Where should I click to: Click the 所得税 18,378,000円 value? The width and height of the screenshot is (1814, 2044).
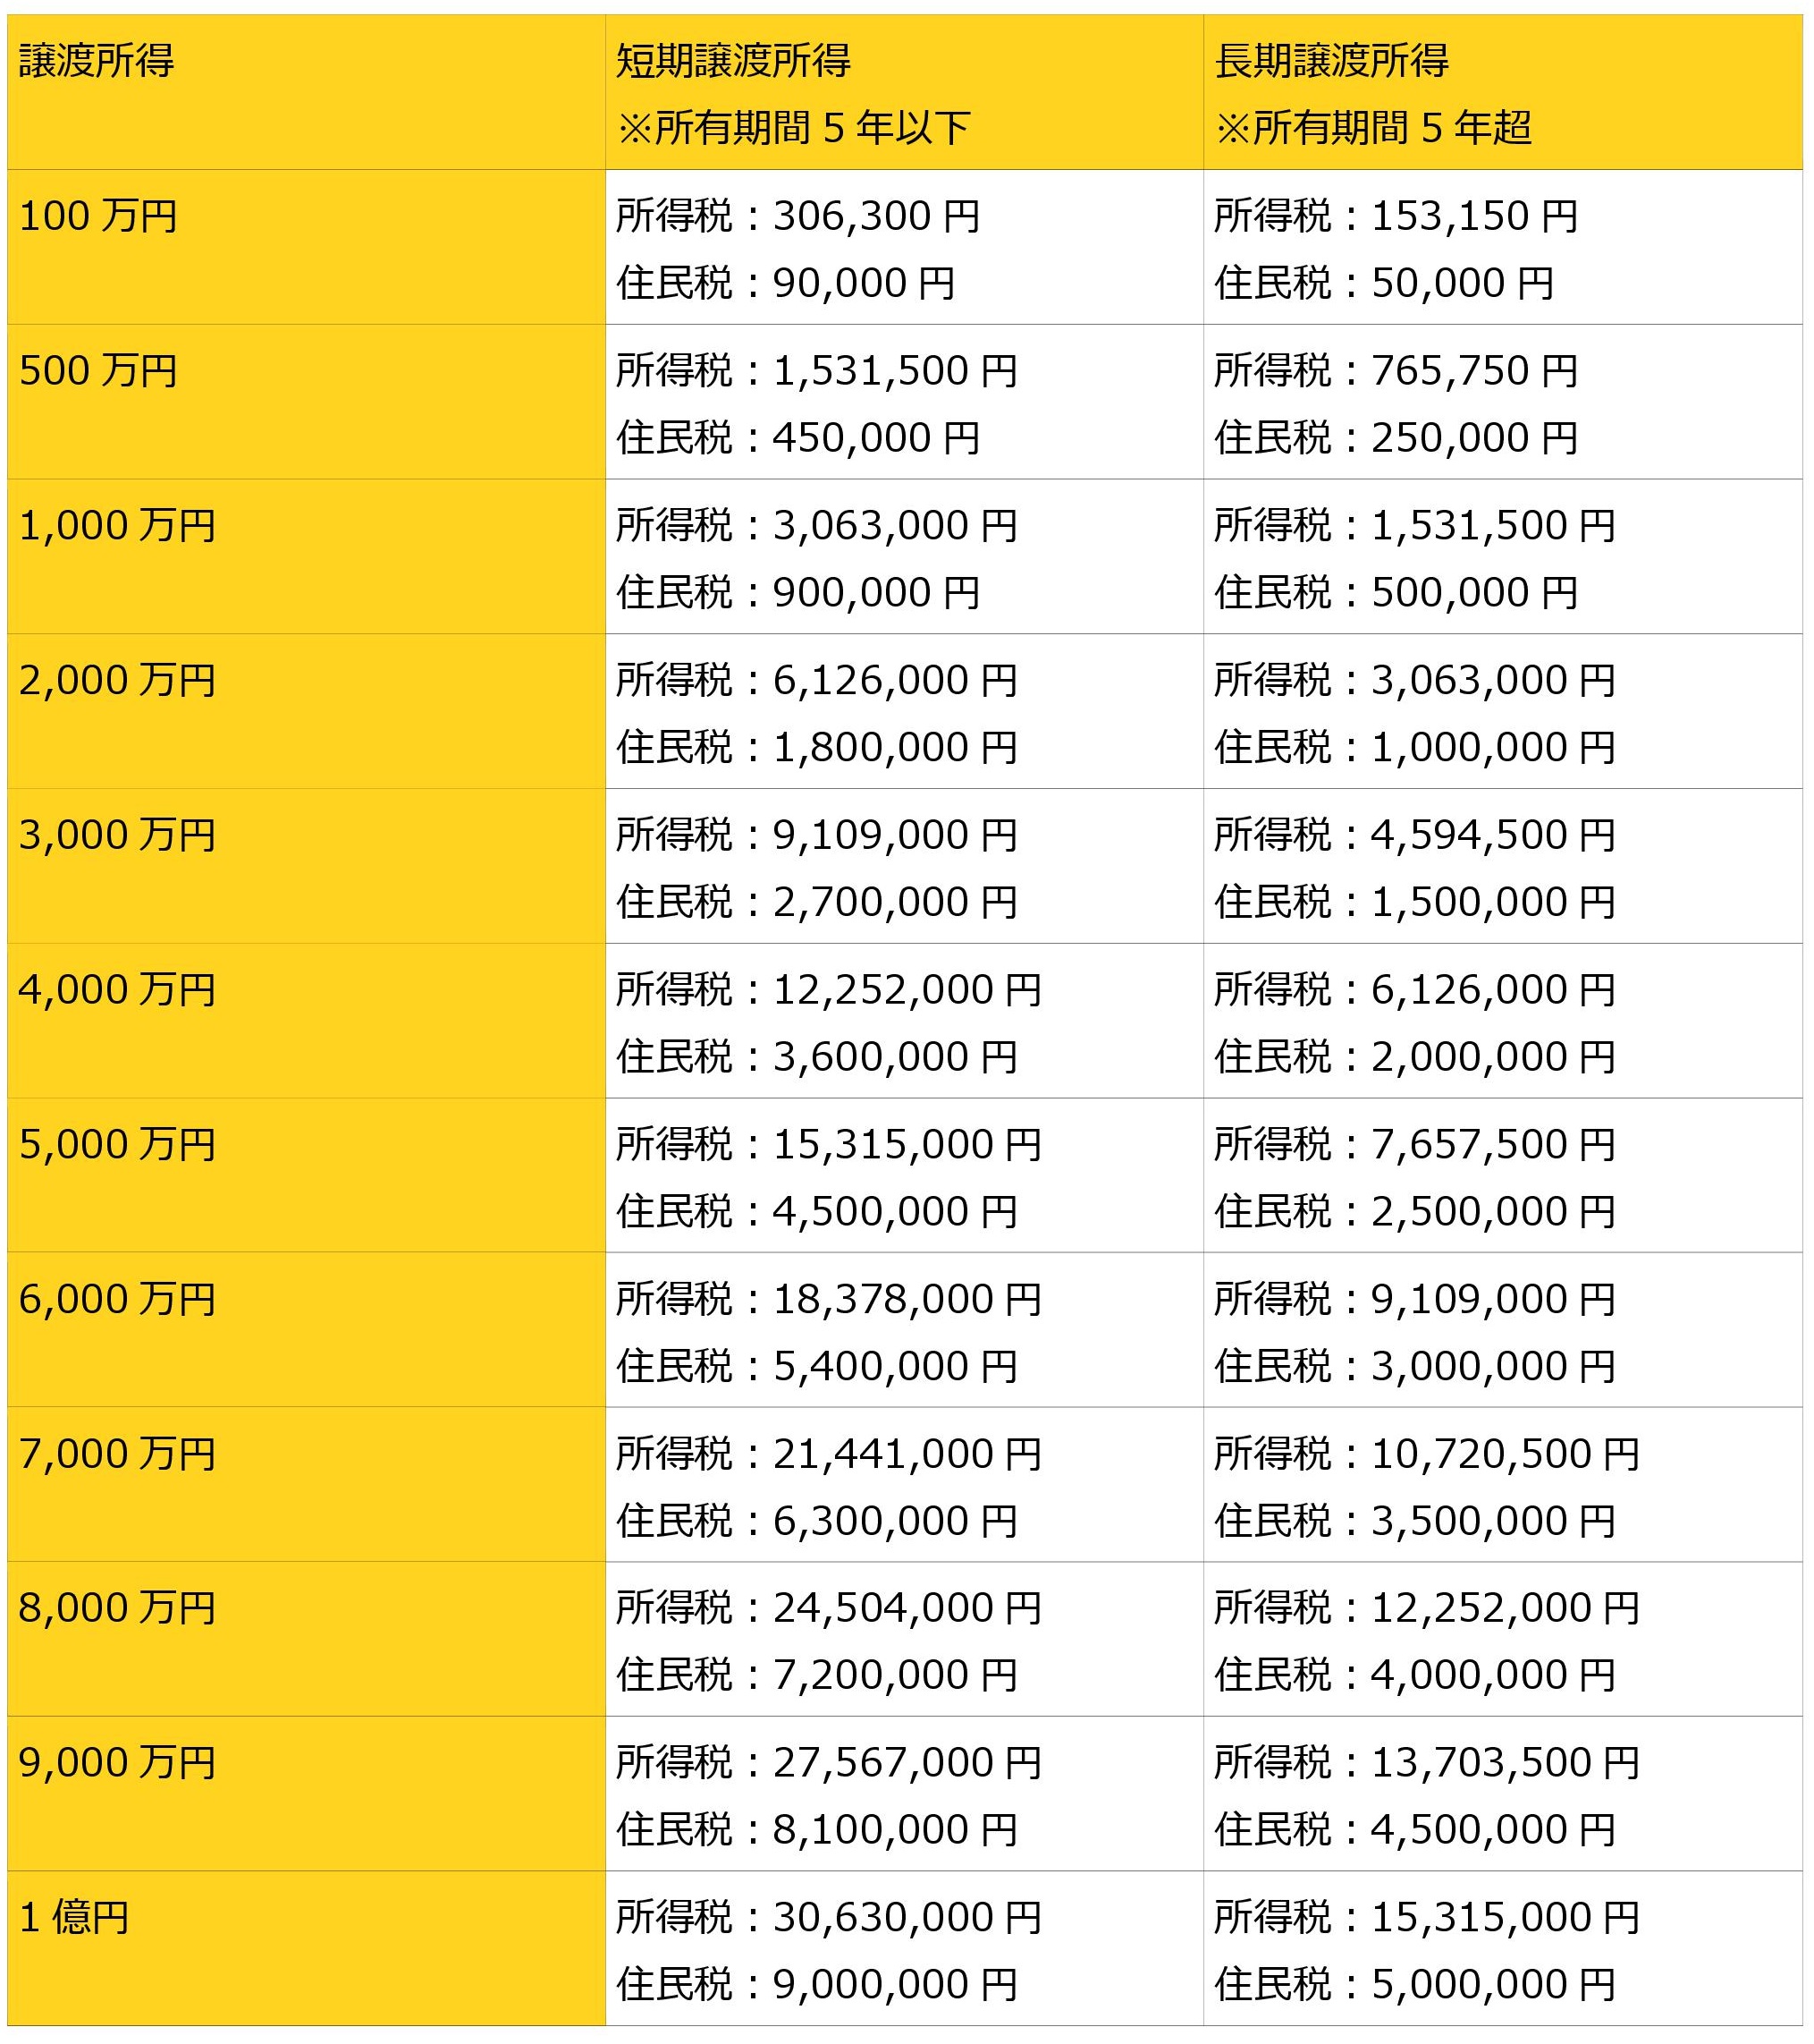pyautogui.click(x=829, y=1299)
